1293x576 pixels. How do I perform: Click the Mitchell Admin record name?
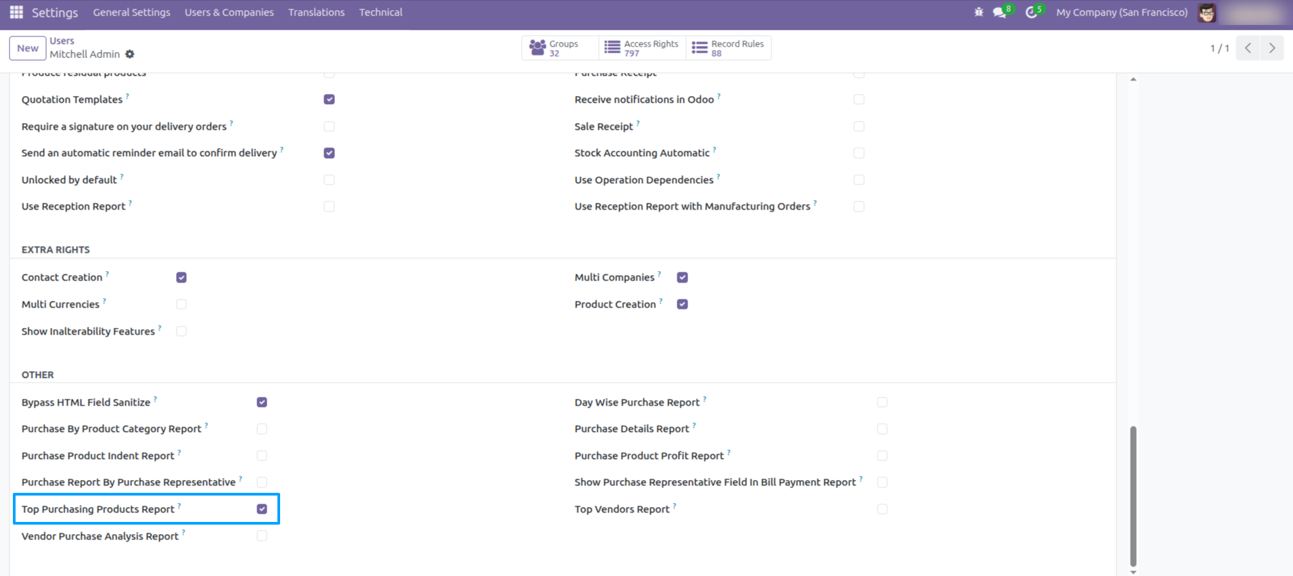pos(85,54)
